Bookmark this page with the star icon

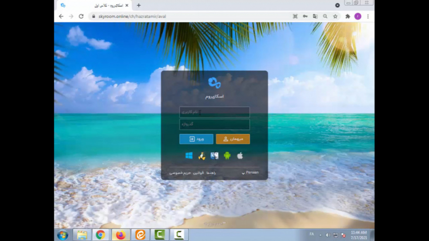click(335, 16)
